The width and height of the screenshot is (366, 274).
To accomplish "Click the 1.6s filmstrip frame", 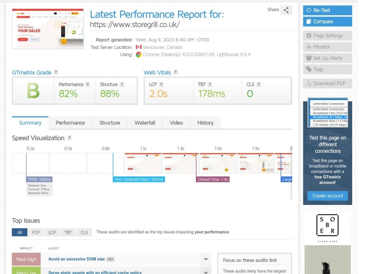I will click(218, 163).
